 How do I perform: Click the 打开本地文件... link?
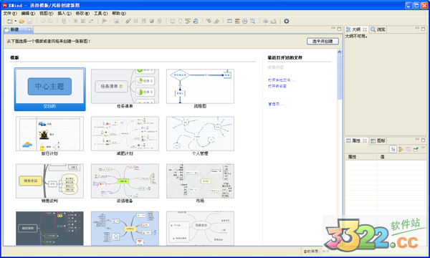[x=282, y=80]
